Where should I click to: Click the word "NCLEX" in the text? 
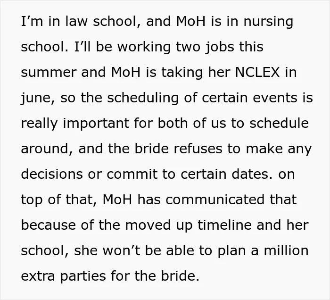tap(257, 72)
